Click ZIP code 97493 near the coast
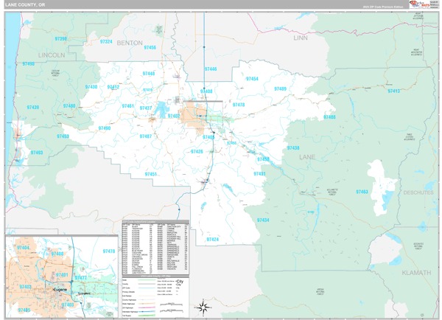The width and height of the screenshot is (442, 320). 37,153
